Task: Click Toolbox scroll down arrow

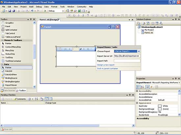Action: pyautogui.click(x=34, y=87)
